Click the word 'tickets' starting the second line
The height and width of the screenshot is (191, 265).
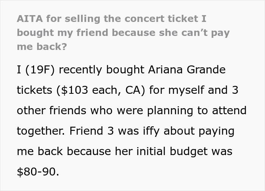pyautogui.click(x=34, y=90)
